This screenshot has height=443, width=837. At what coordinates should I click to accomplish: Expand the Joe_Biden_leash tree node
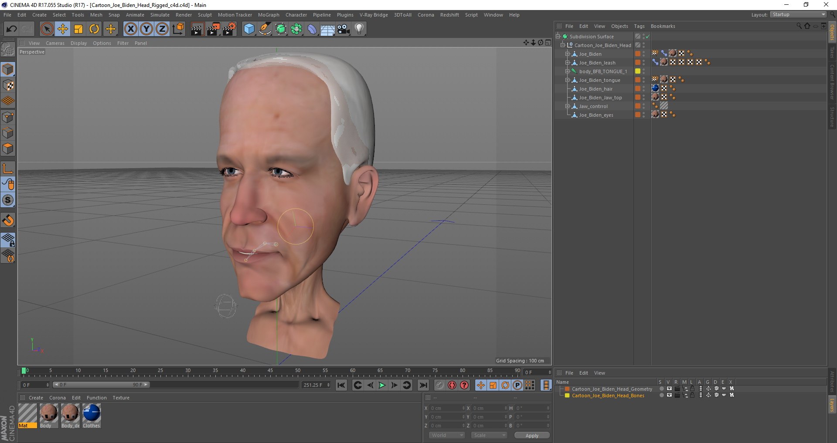tap(568, 63)
